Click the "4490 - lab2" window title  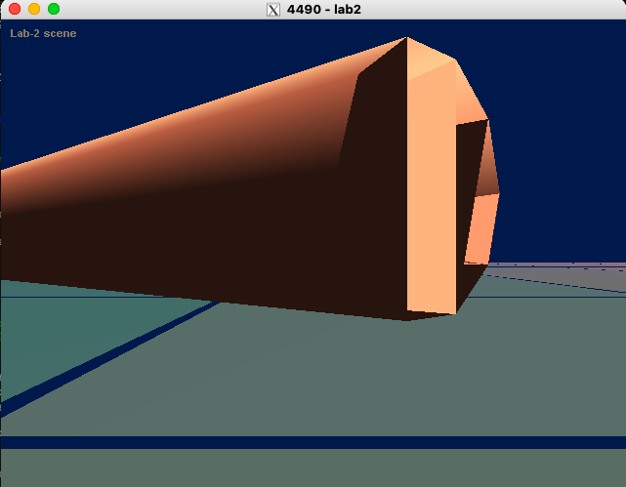point(324,9)
